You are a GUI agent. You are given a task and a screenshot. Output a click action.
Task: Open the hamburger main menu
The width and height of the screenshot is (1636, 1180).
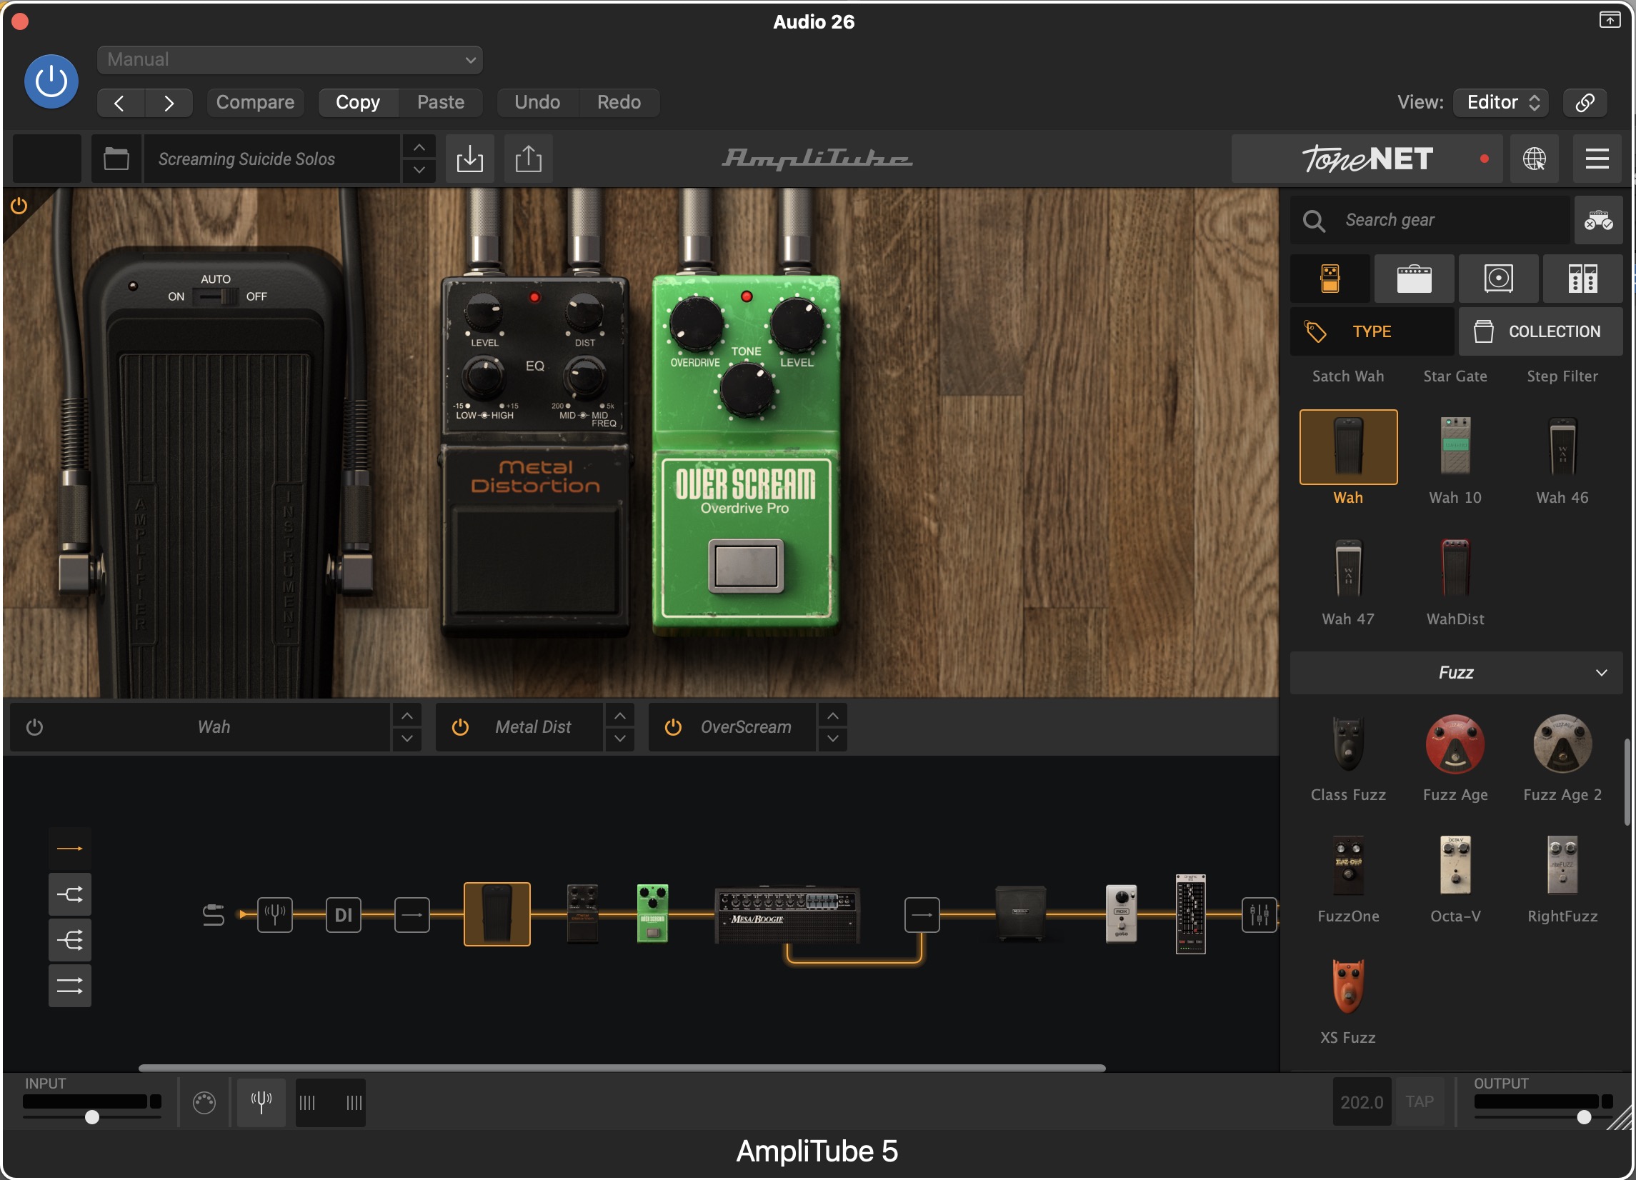point(1597,159)
